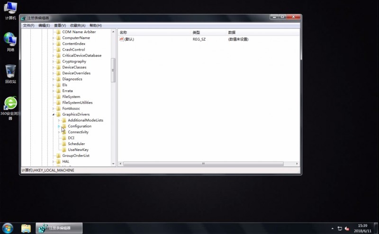The width and height of the screenshot is (379, 234).
Task: Open the Windows Start menu
Action: tap(8, 228)
